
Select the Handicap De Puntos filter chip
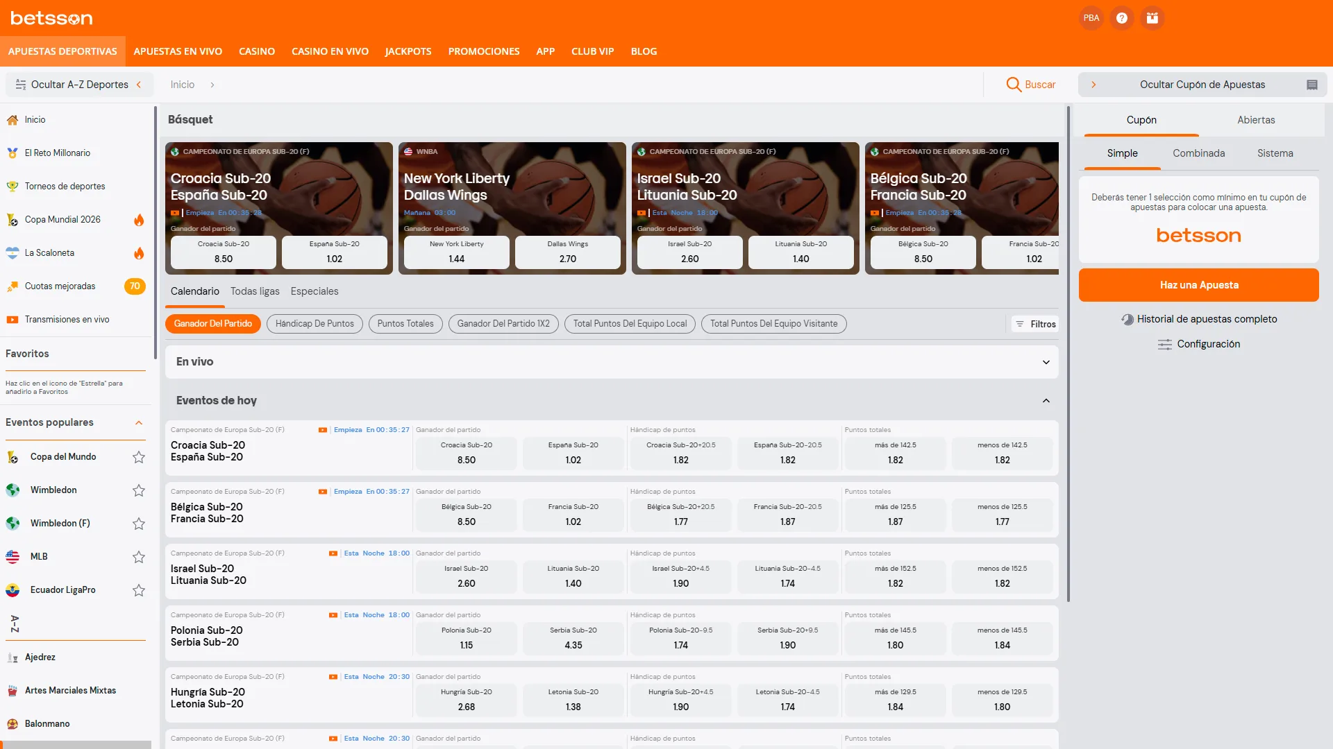coord(315,324)
